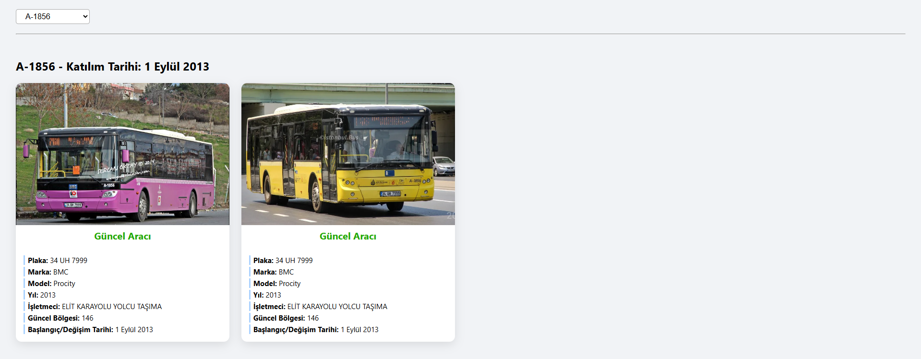Open the A-1856 vehicle selector dropdown

53,16
